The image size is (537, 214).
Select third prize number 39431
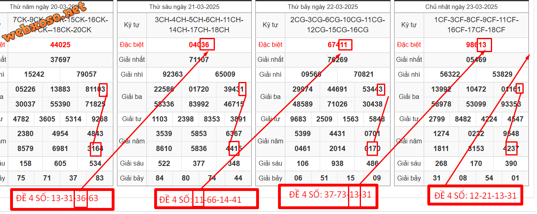coord(234,89)
